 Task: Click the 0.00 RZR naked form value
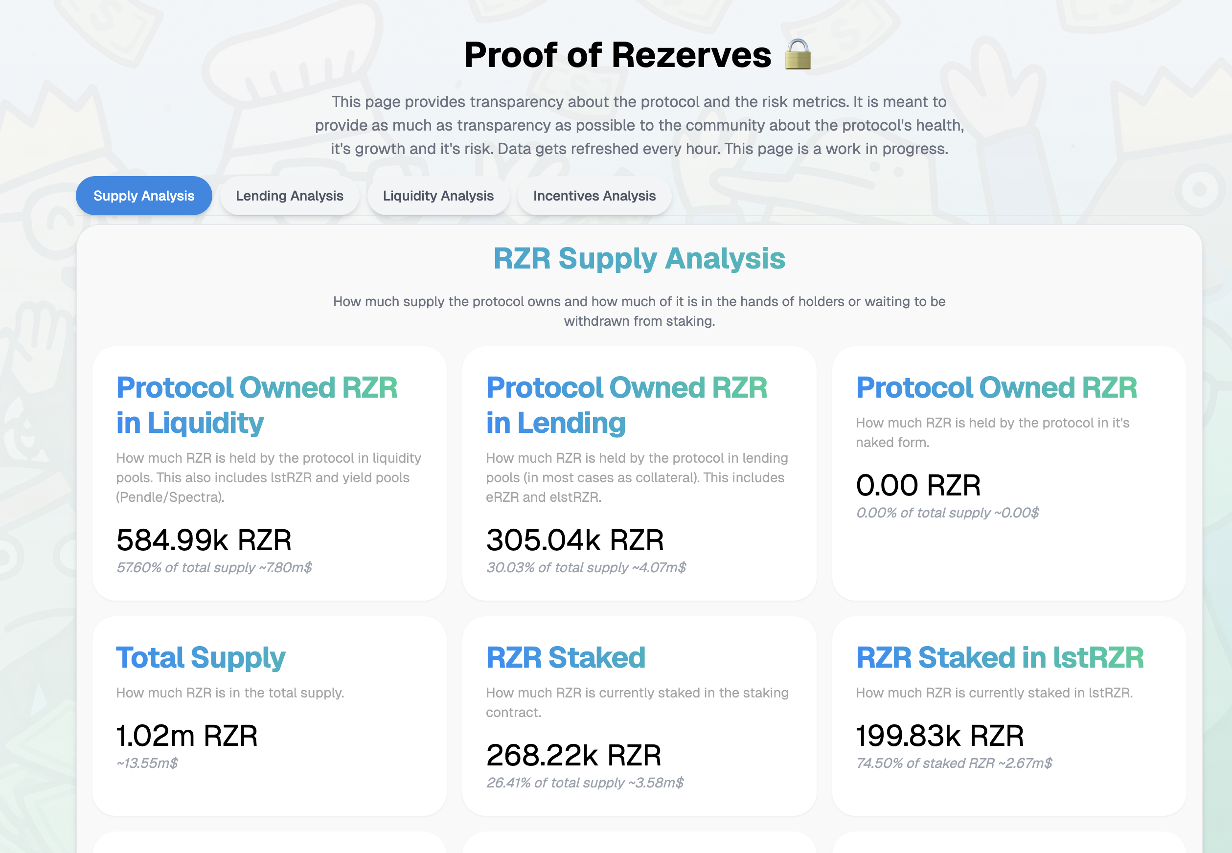click(x=918, y=485)
